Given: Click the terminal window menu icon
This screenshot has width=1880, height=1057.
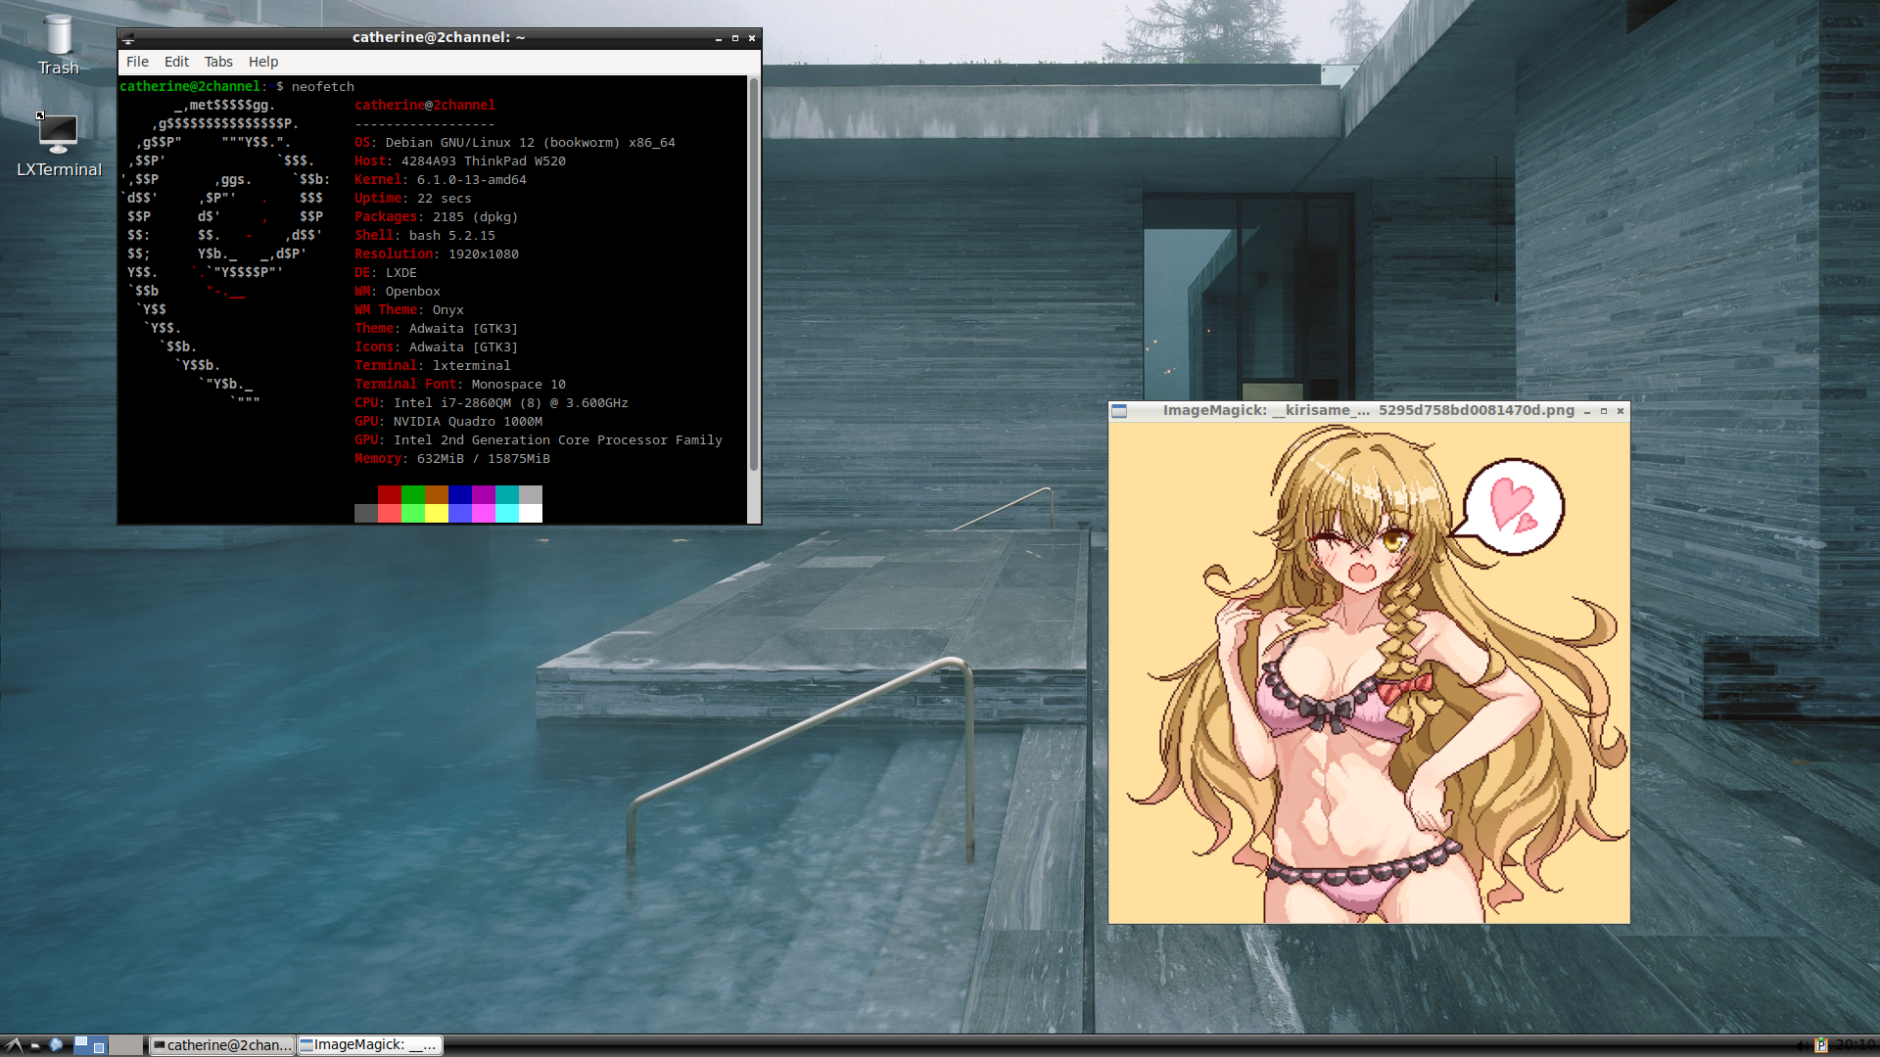Looking at the screenshot, I should pyautogui.click(x=128, y=38).
